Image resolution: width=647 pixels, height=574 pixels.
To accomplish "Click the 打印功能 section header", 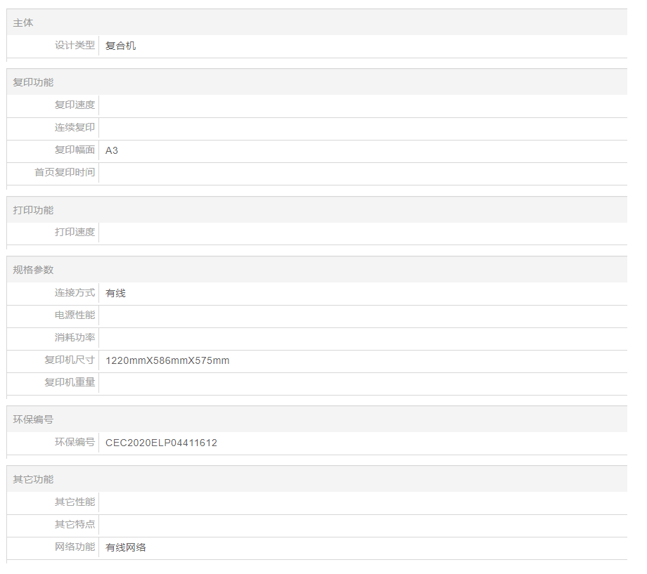I will click(33, 210).
